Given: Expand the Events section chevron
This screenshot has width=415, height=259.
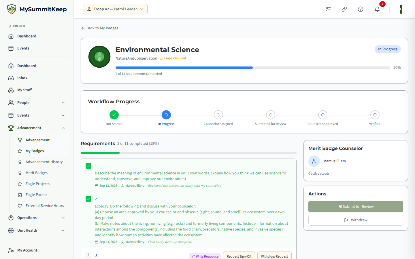Looking at the screenshot, I should click(x=63, y=115).
